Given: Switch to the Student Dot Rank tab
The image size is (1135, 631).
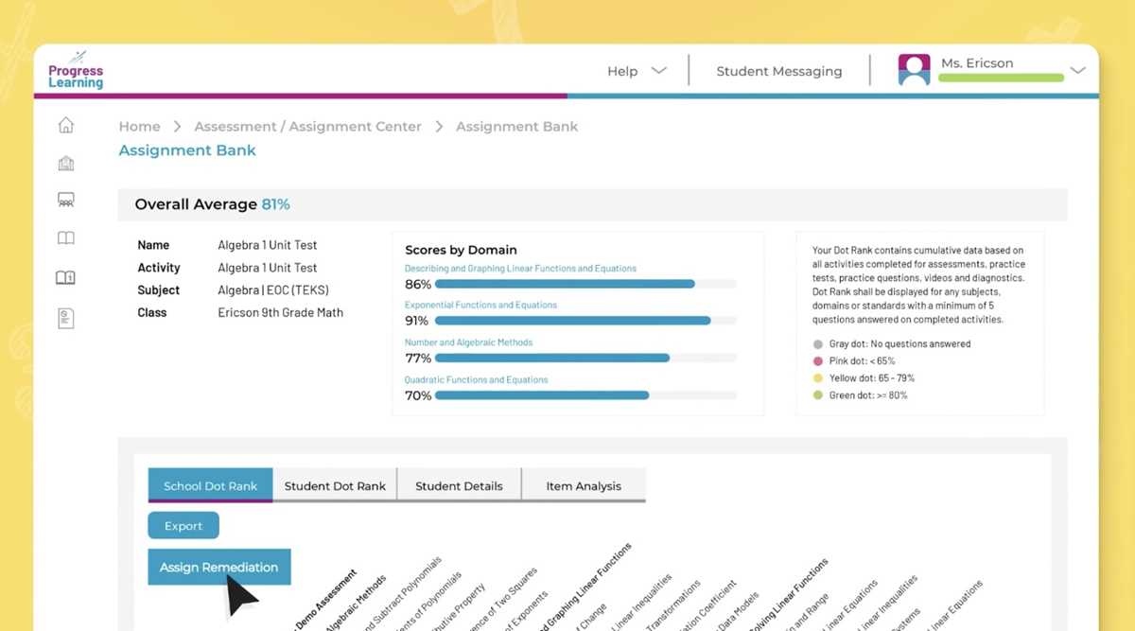Looking at the screenshot, I should click(x=335, y=485).
